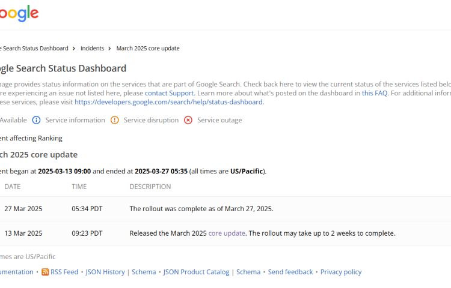Open developers.google.com status-dashboard help URL
Image resolution: width=451 pixels, height=288 pixels.
(x=168, y=102)
